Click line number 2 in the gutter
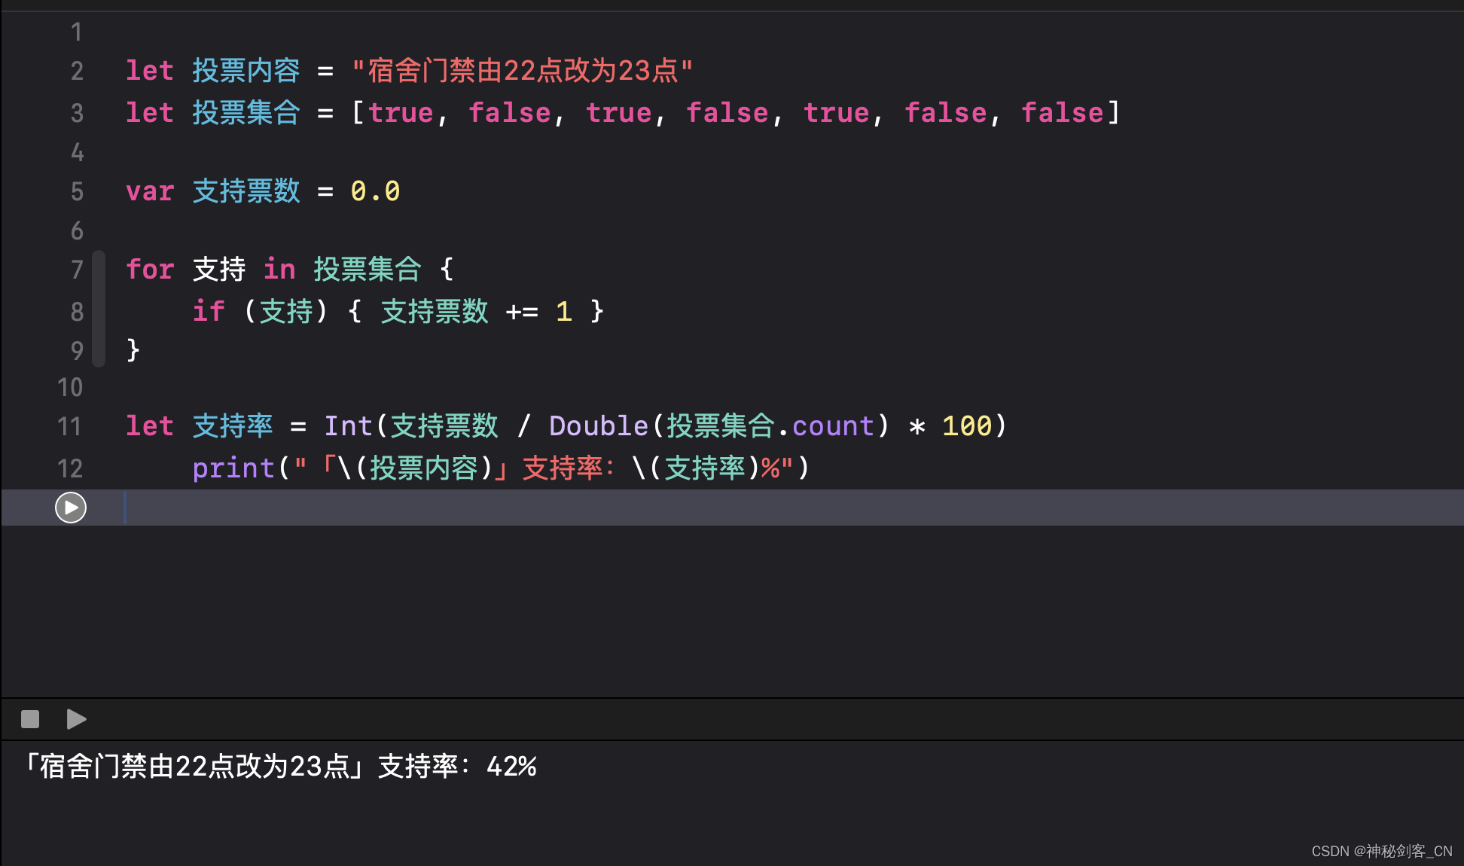The height and width of the screenshot is (866, 1464). [x=77, y=72]
